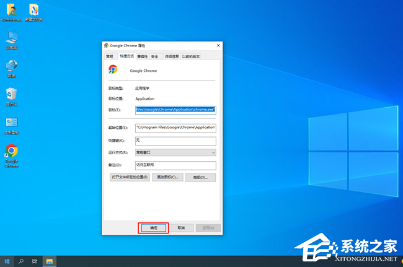This screenshot has width=403, height=267.
Task: Open the 安全 (Security) tab
Action: point(154,56)
